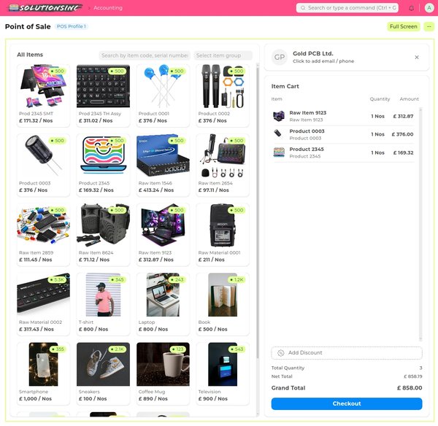Focus the item code search field

(145, 55)
